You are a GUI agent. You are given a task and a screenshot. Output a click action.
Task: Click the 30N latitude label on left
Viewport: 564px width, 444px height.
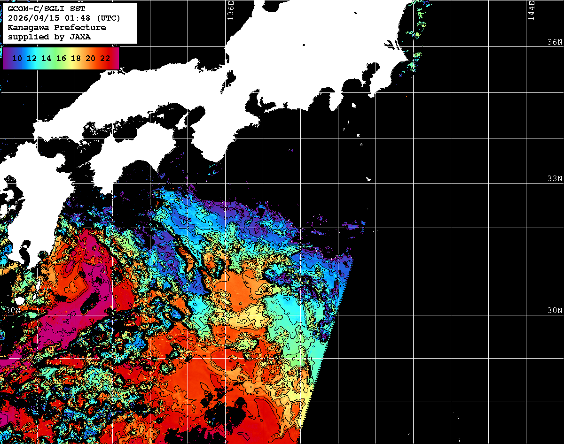point(13,310)
